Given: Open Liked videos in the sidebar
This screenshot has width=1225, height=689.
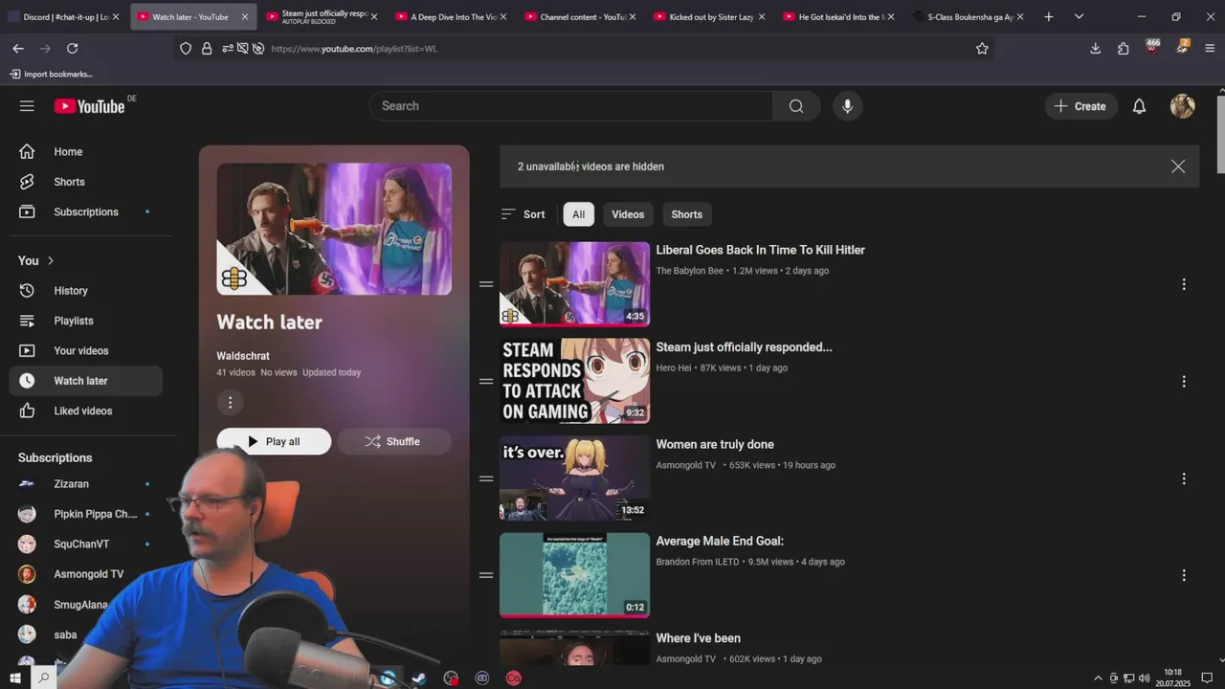Looking at the screenshot, I should click(86, 411).
